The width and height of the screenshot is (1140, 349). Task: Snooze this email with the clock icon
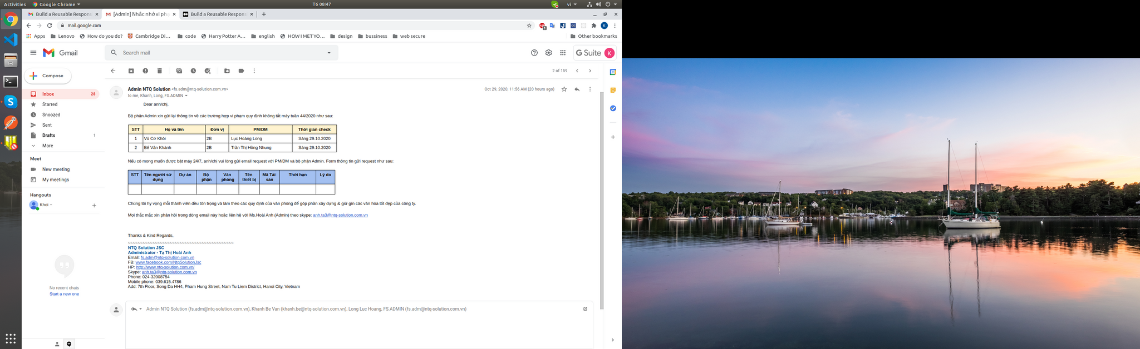point(193,71)
